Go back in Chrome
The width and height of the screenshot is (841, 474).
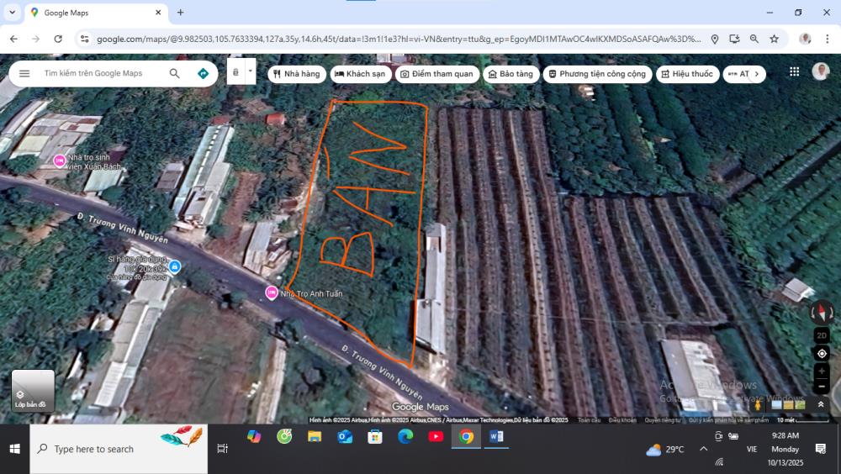click(x=14, y=39)
